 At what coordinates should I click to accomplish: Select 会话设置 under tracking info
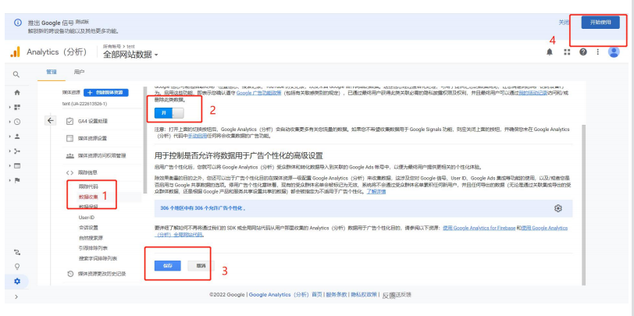point(88,228)
